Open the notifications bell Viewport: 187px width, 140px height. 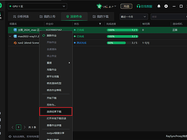click(159, 6)
